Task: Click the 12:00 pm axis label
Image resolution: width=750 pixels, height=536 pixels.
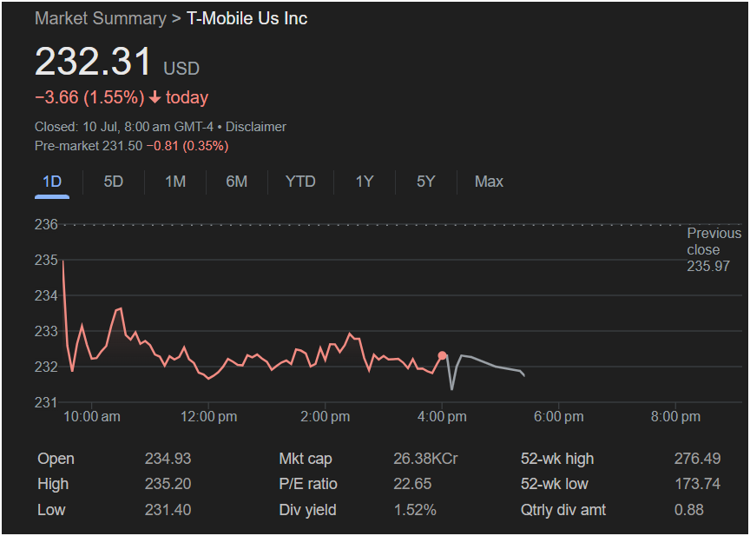Action: (208, 417)
